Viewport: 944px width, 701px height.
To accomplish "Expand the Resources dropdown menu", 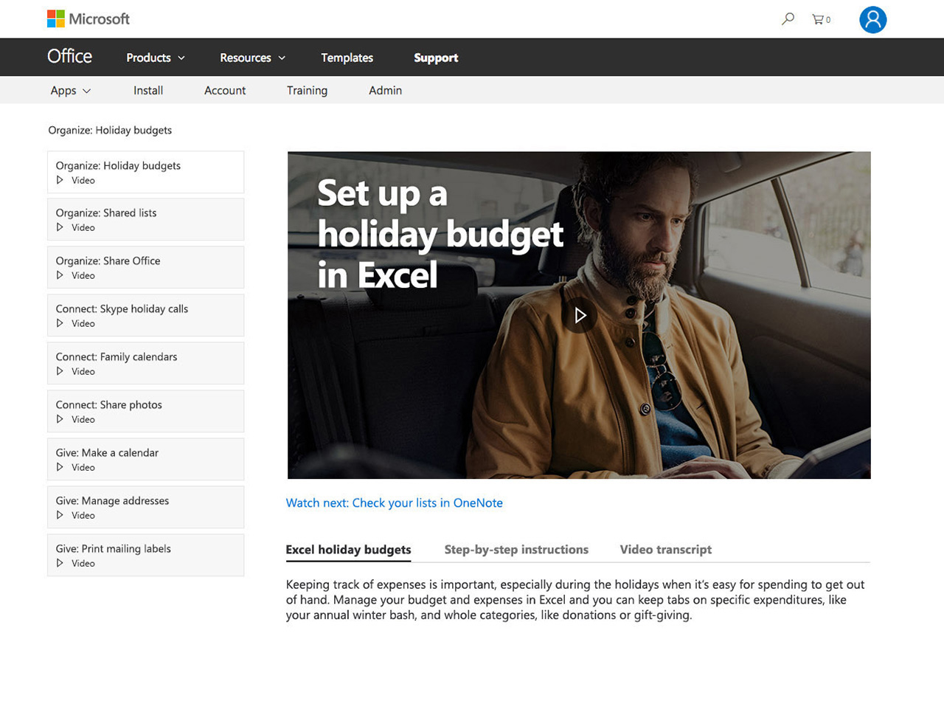I will (x=252, y=58).
